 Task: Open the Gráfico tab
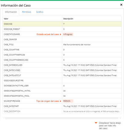point(40,12)
